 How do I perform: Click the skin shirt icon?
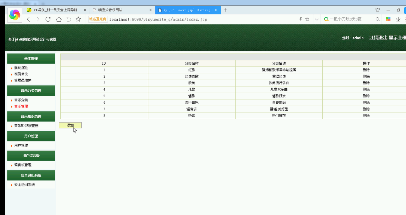[x=377, y=10]
